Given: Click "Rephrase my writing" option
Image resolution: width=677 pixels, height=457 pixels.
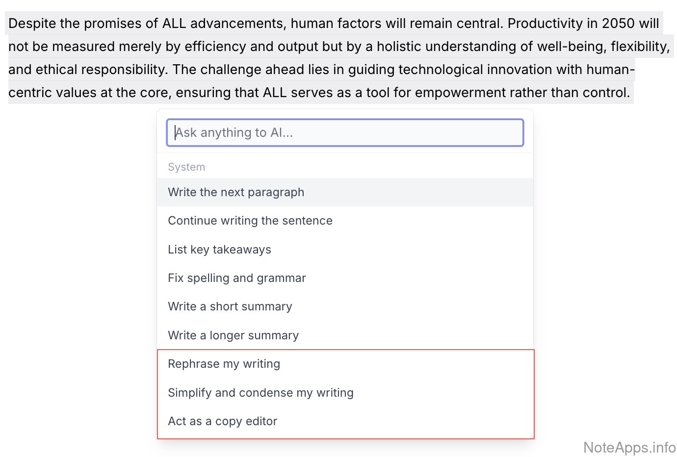Looking at the screenshot, I should click(x=224, y=364).
